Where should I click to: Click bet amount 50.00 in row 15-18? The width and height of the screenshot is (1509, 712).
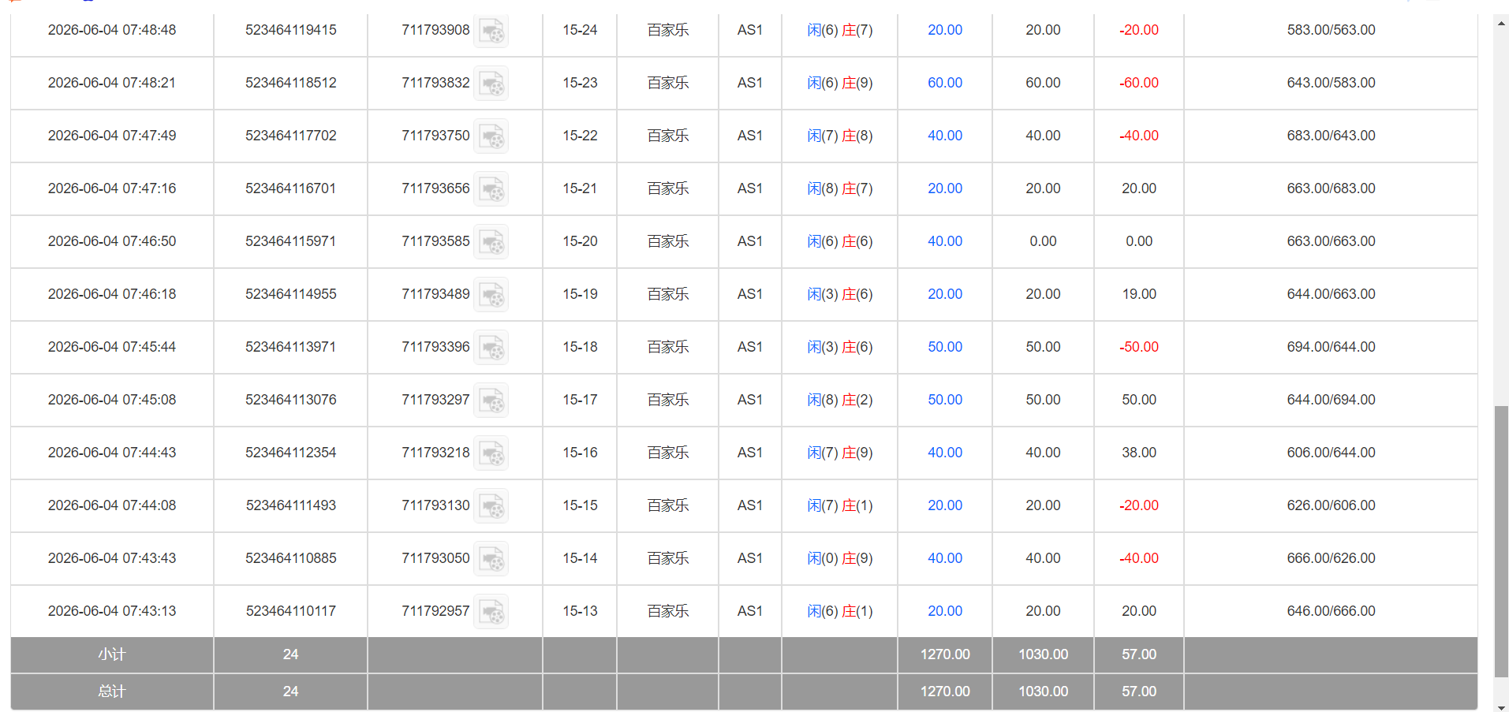945,347
